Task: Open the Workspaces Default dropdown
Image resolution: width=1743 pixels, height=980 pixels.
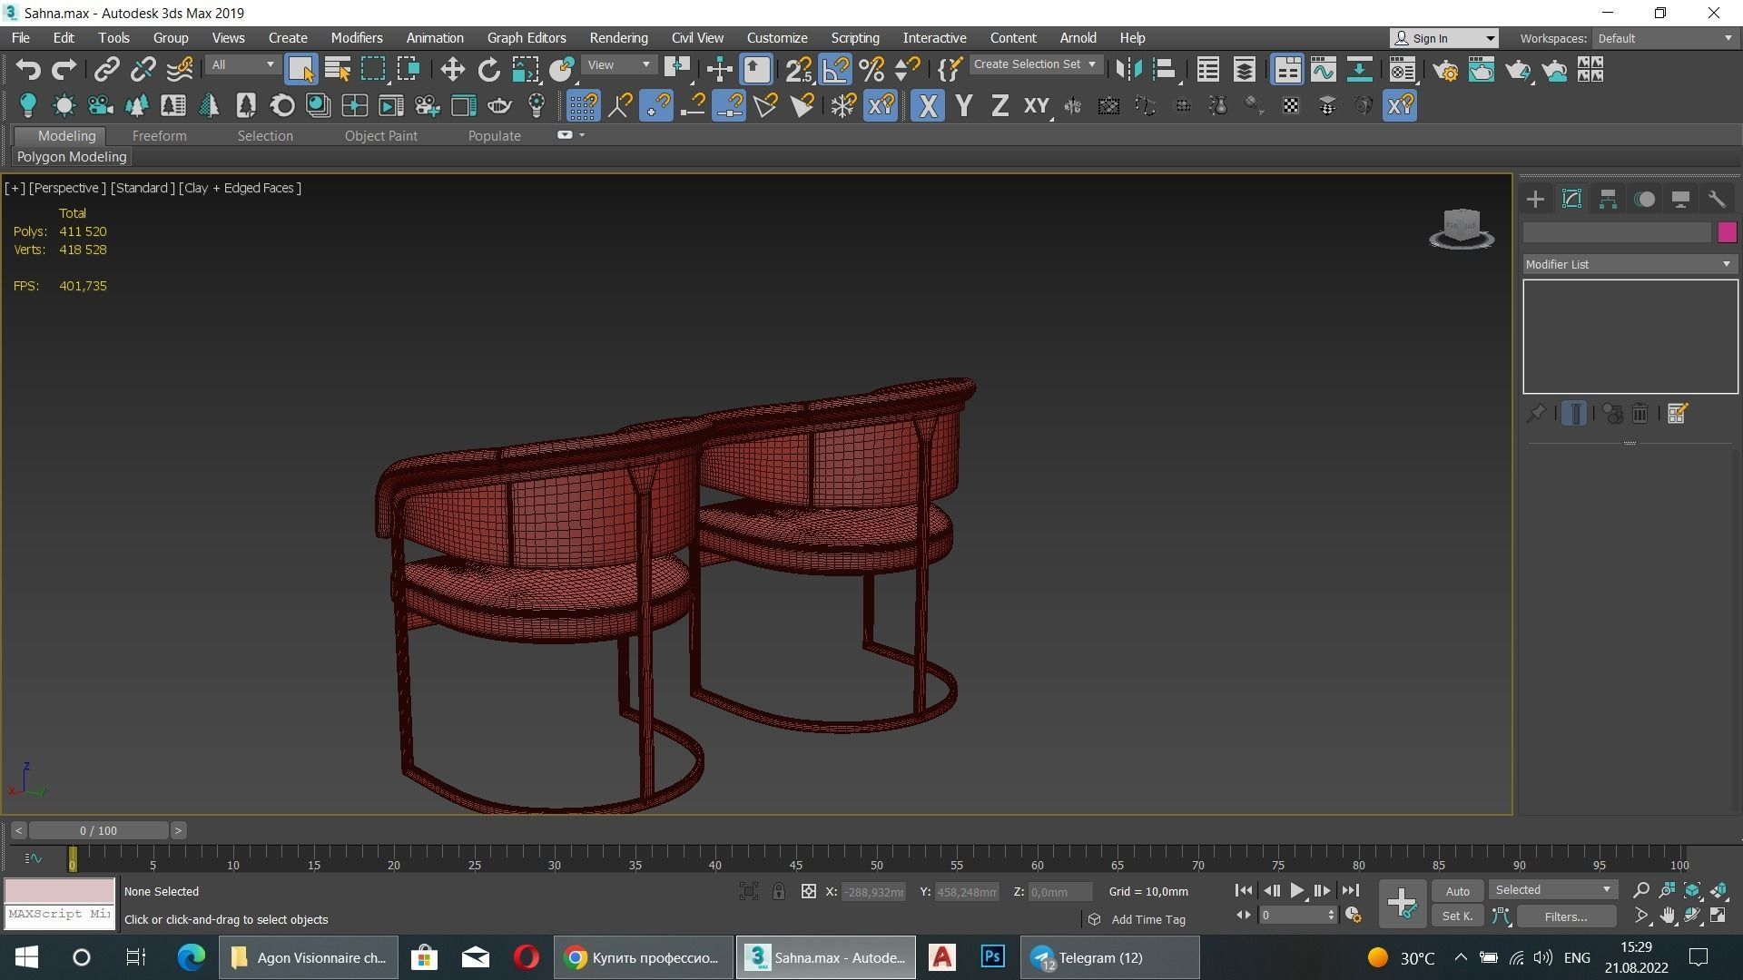Action: 1665,38
